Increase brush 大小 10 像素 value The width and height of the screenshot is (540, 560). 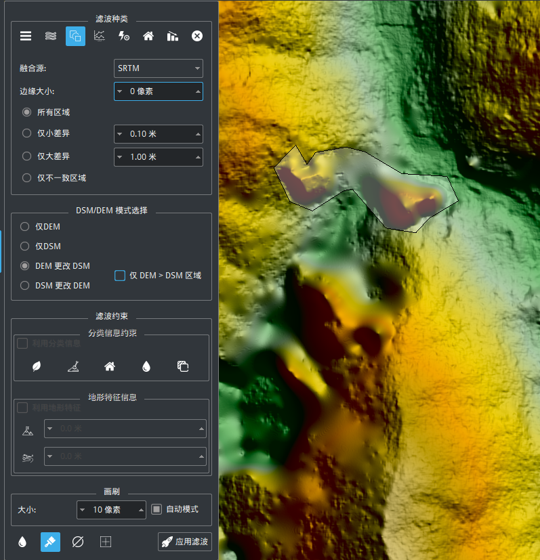[x=141, y=510]
